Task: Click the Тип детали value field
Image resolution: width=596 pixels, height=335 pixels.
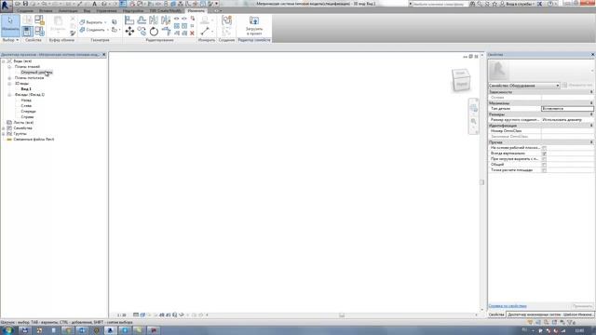Action: [x=567, y=109]
